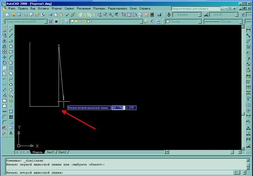
Task: Open the Layer Properties Manager icon
Action: (66, 21)
